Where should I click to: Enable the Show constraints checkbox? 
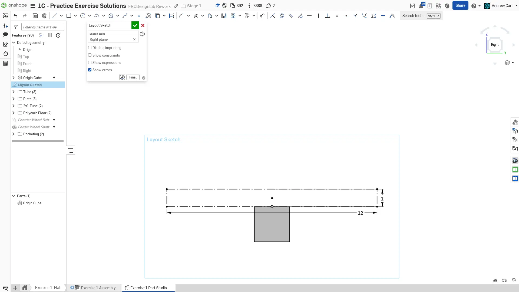[90, 55]
